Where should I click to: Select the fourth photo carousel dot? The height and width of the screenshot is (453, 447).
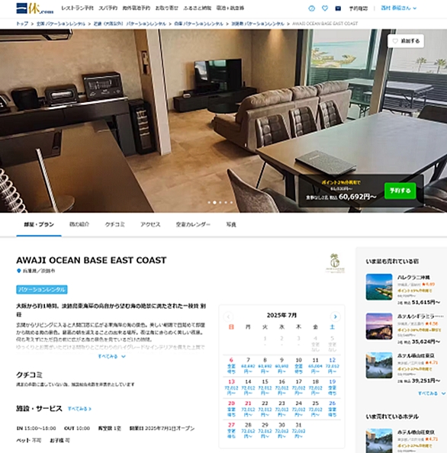226,203
